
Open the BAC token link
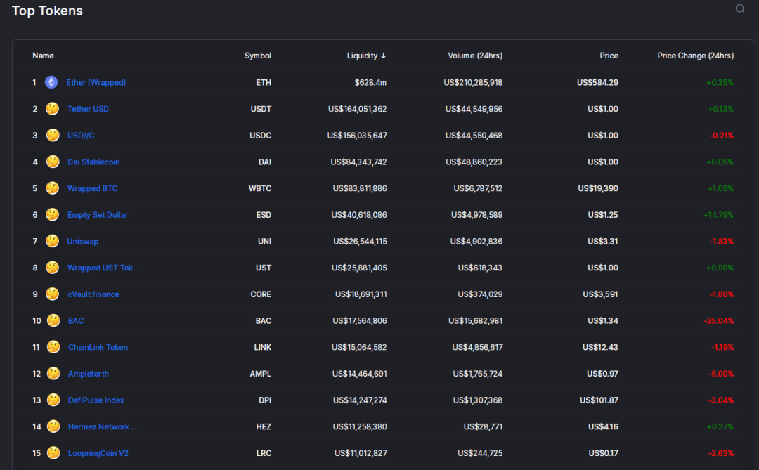pos(76,320)
